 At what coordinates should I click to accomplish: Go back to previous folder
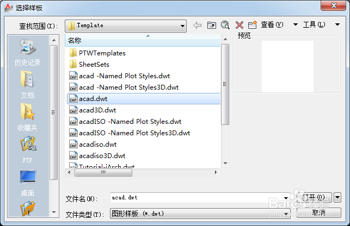(x=198, y=25)
